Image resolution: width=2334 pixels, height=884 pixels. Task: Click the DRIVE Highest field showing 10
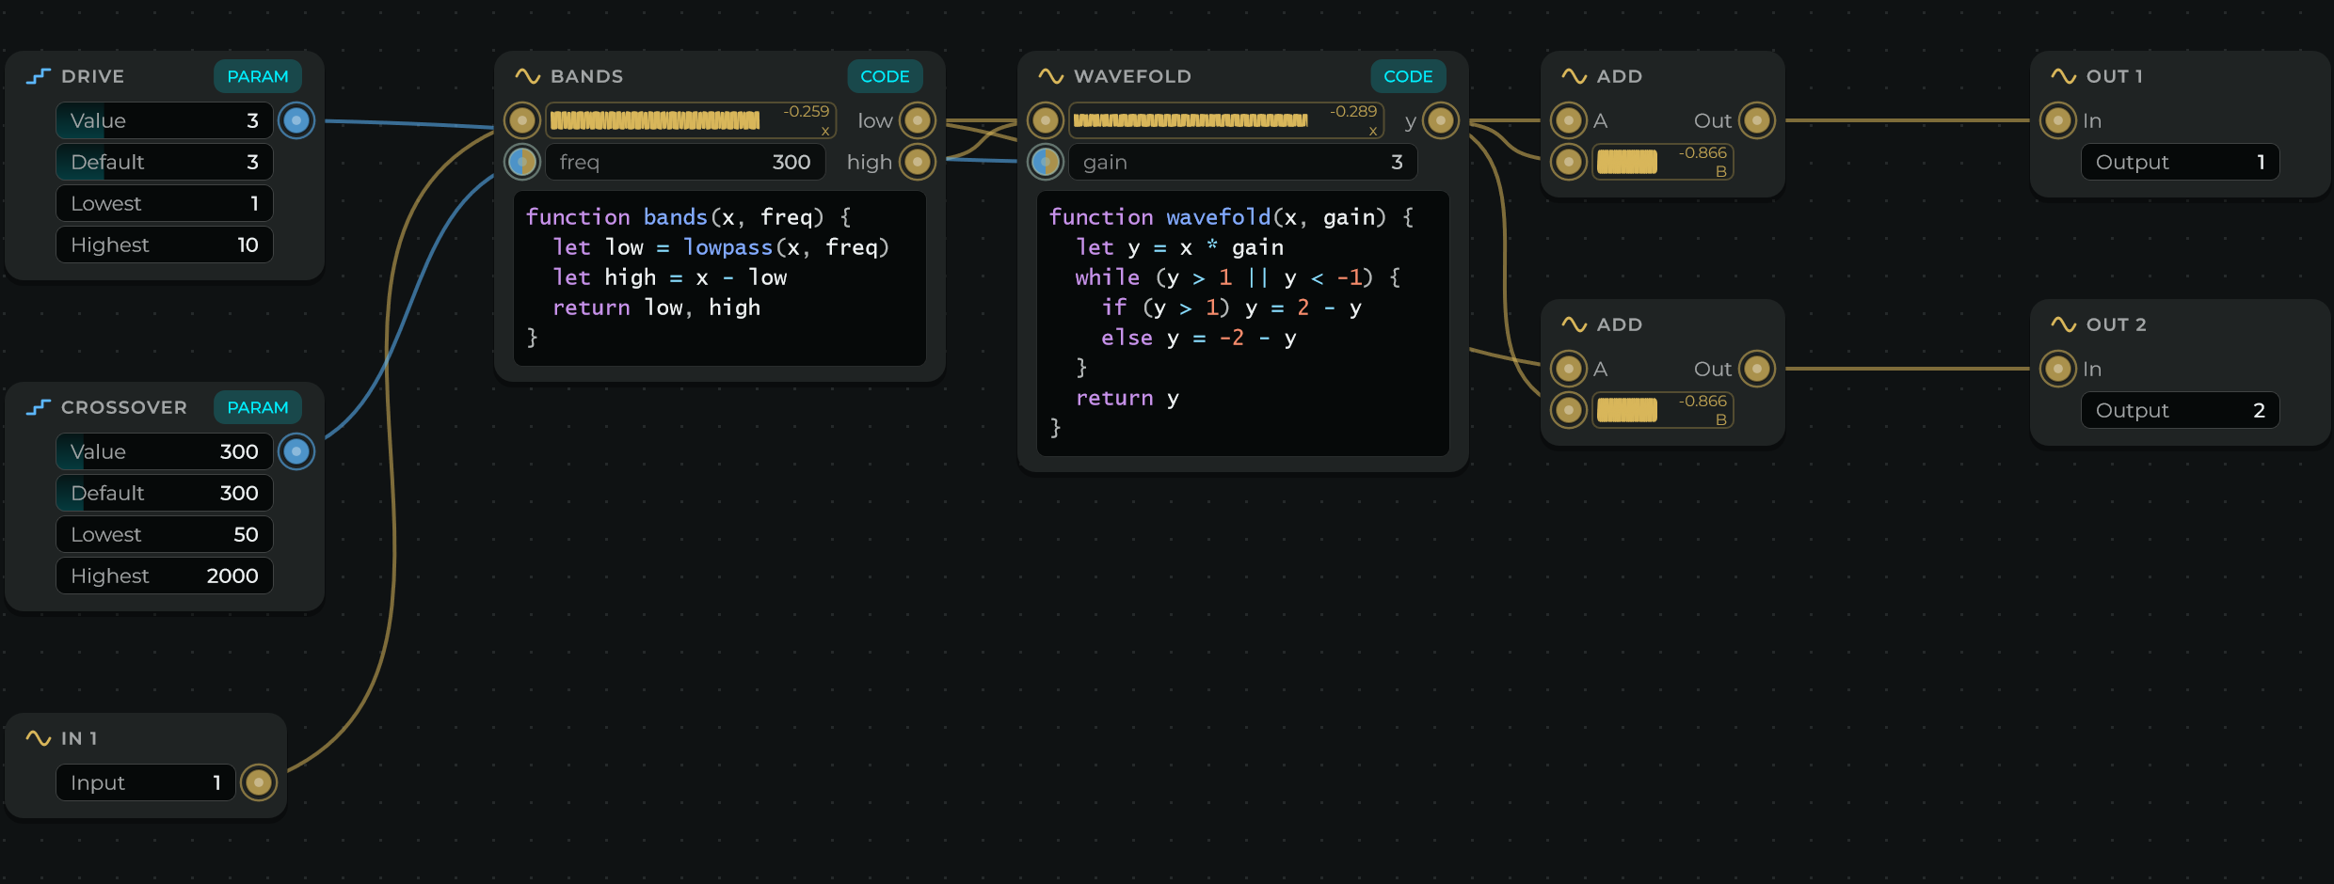point(165,245)
